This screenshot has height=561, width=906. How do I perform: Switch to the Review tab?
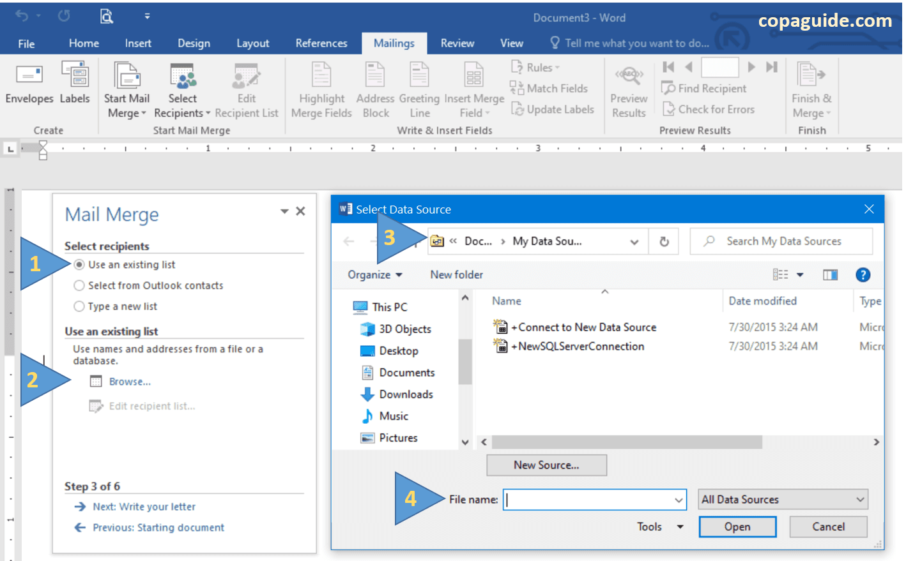(457, 43)
